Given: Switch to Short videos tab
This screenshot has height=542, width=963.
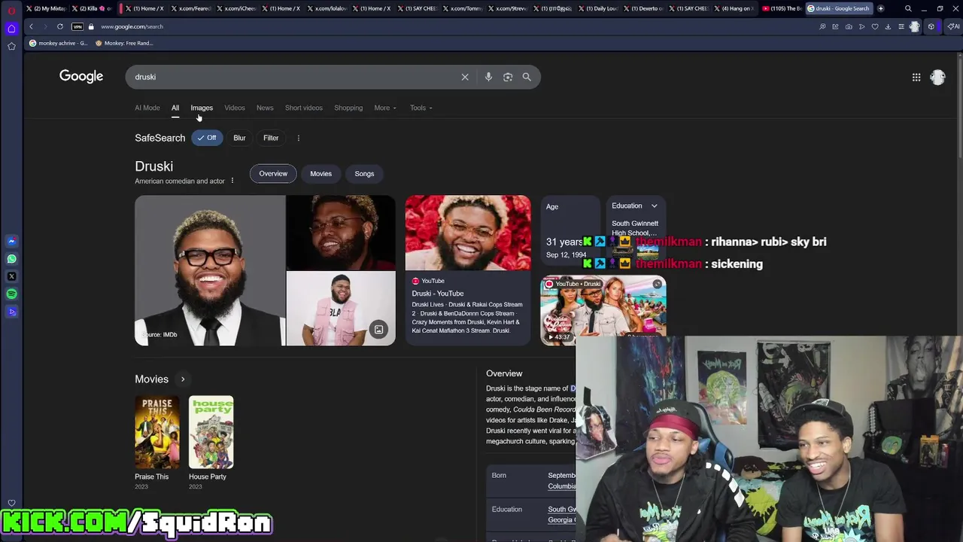Looking at the screenshot, I should point(304,108).
